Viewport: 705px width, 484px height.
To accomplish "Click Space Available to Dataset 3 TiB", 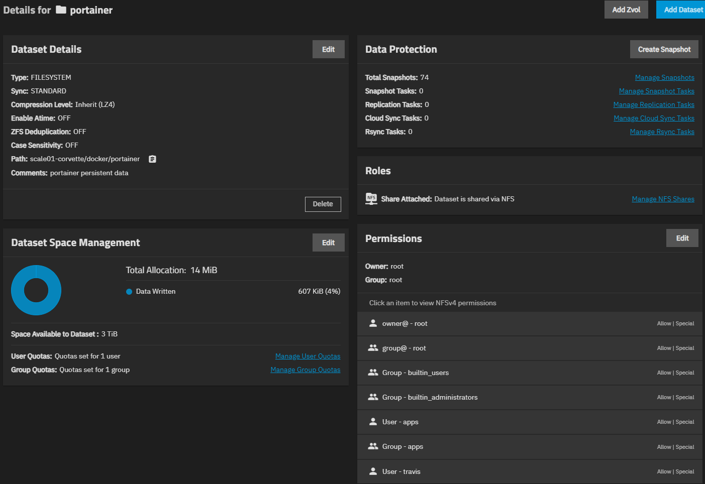I will 64,334.
